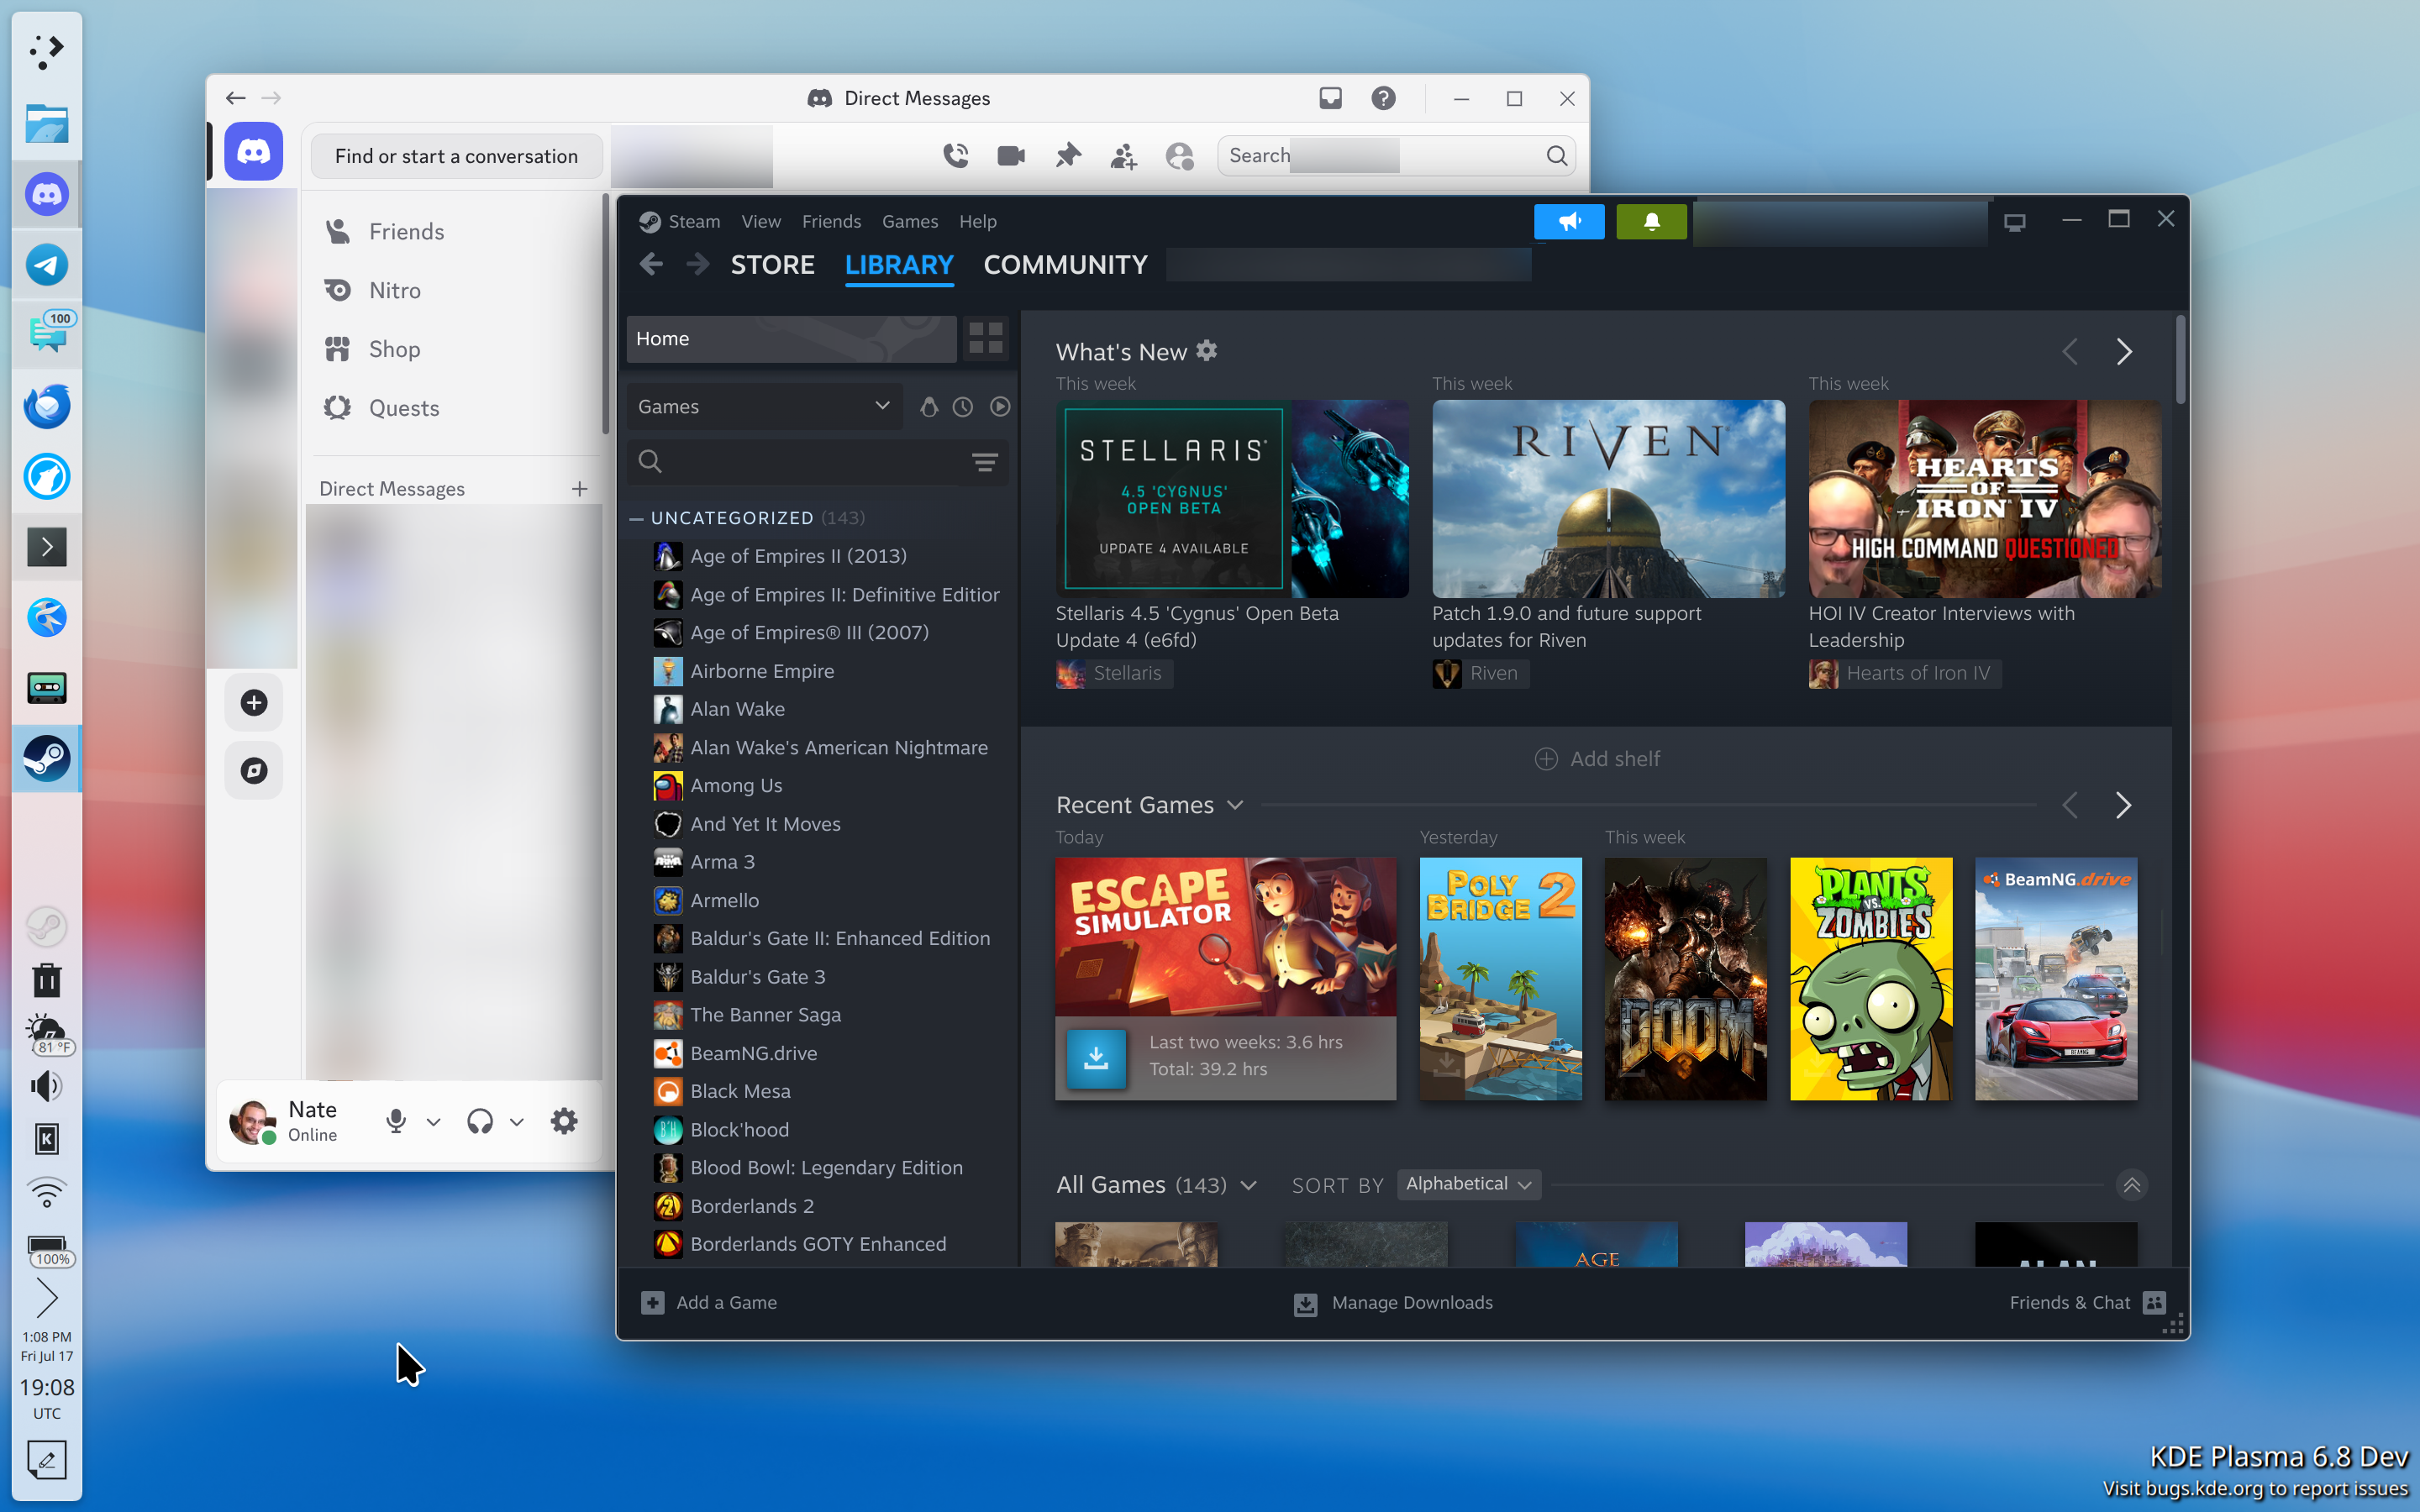Open Steam announcements megaphone button
Screen dimensions: 2420x1512
(1569, 222)
